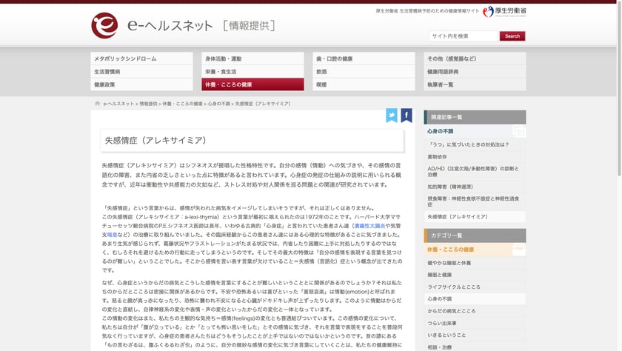Viewport: 622px width, 351px height.
Task: Open 休養・こころの健康 category heading in sidebar
Action: [x=451, y=250]
